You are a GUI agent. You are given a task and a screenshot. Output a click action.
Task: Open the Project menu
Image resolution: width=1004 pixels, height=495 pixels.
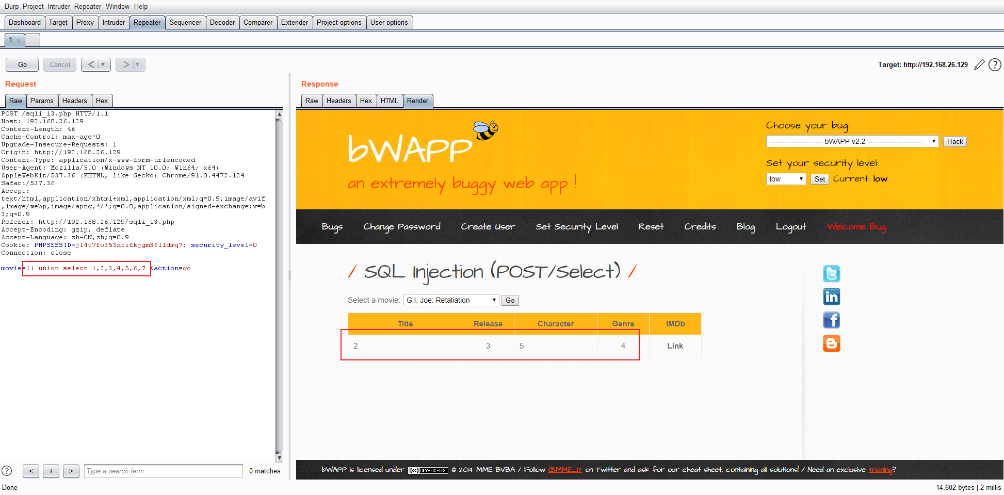coord(33,6)
